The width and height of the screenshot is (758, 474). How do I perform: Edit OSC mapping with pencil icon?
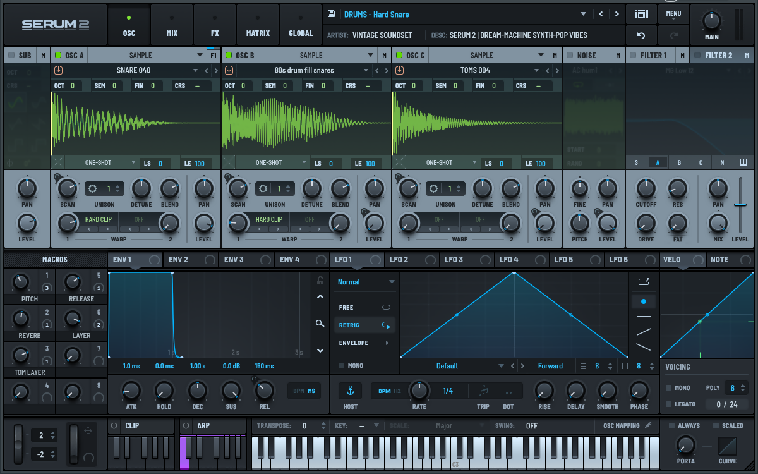point(648,425)
